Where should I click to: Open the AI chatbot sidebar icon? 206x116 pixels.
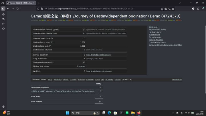[x=3, y=14]
